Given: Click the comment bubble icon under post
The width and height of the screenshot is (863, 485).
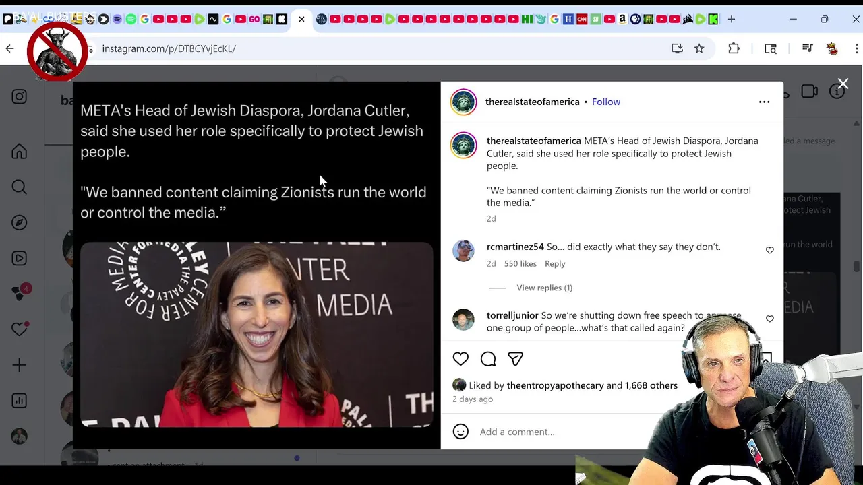Looking at the screenshot, I should click(x=488, y=359).
